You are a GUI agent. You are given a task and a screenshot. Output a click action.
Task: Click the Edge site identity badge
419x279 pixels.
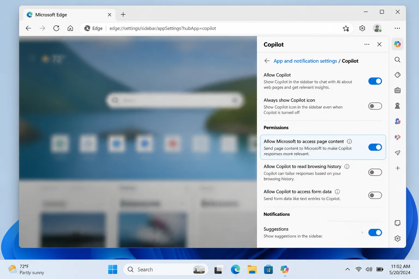pyautogui.click(x=93, y=28)
